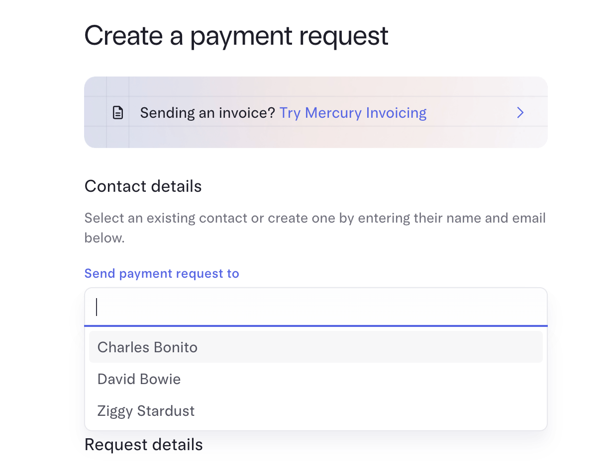The image size is (605, 473).
Task: Click the 'Send payment request to' field label
Action: click(162, 273)
